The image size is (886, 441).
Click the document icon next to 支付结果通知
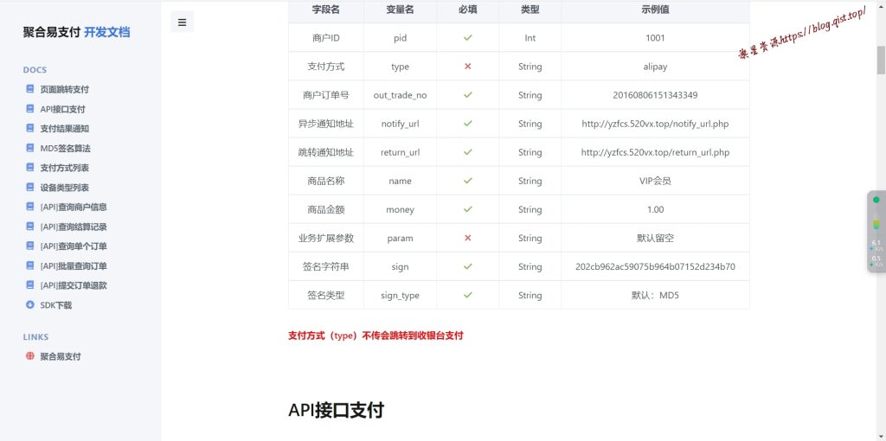pos(30,129)
